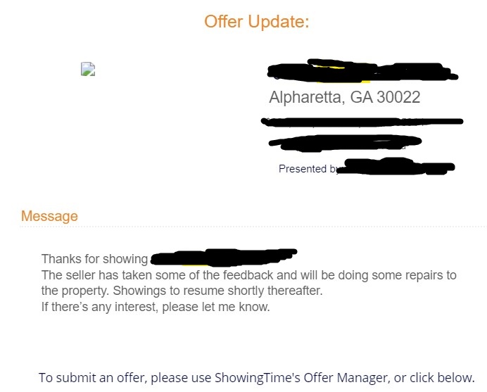Click the dotted divider under Message
The width and height of the screenshot is (487, 392).
click(x=253, y=227)
